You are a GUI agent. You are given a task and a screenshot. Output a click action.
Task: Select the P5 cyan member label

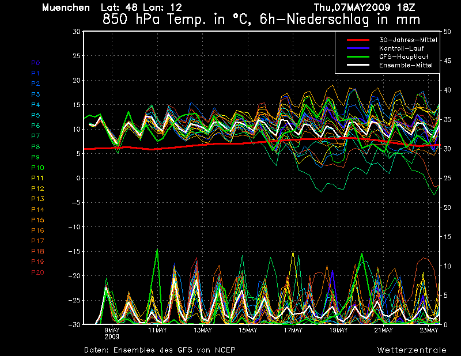point(36,115)
